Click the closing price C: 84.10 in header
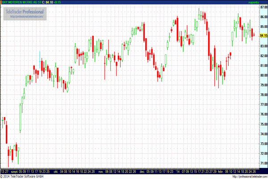268x179 pixels. point(47,2)
